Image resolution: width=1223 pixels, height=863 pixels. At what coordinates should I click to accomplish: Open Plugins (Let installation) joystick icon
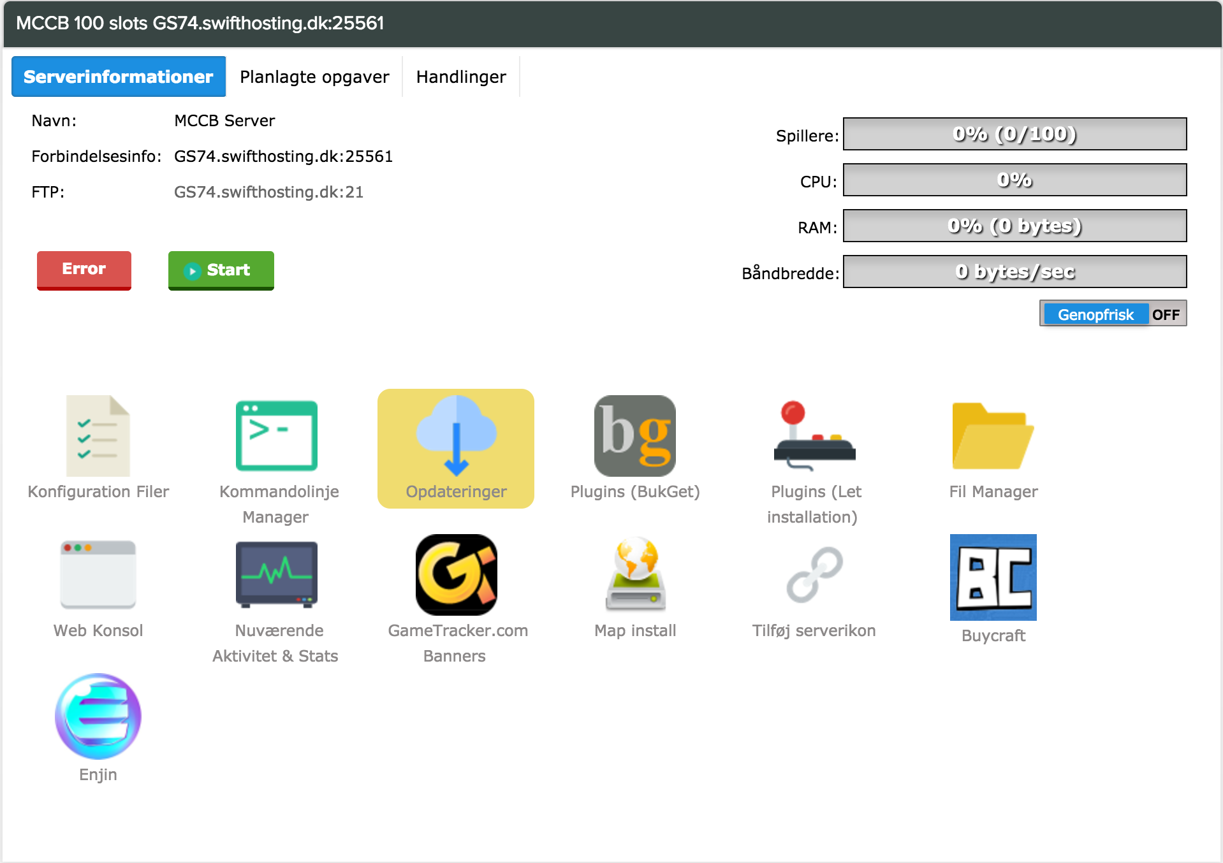pyautogui.click(x=814, y=436)
